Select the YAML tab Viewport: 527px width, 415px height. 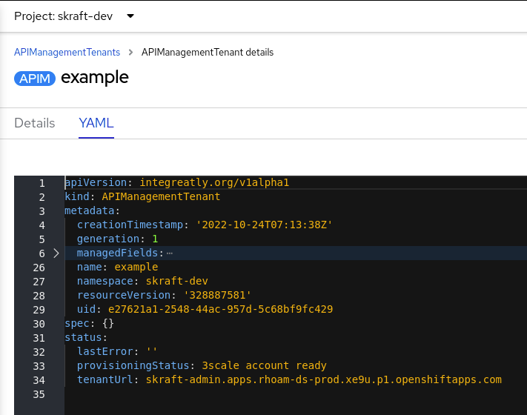(96, 123)
